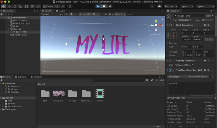Viewport: 217px width, 128px height.
Task: Select the Move tool
Action: tap(9, 6)
